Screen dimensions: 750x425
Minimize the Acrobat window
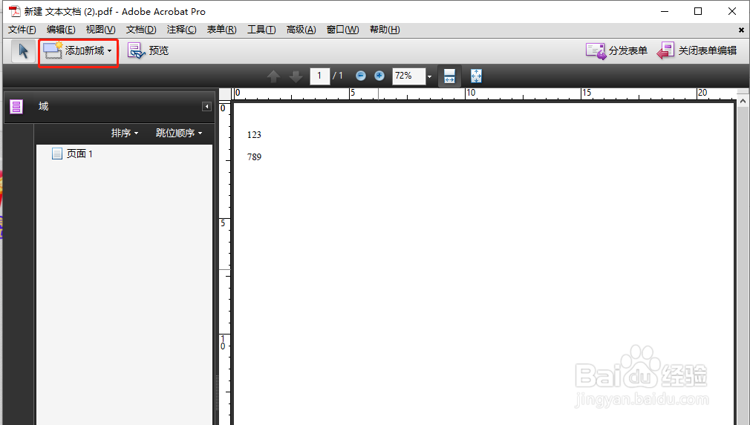[665, 11]
